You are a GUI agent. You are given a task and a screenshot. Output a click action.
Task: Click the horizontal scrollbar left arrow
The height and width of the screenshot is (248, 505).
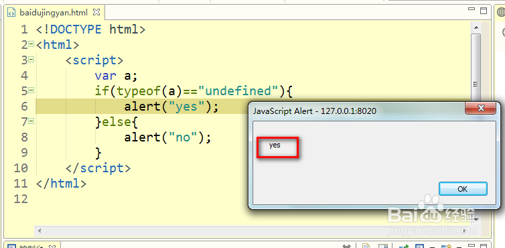click(40, 231)
